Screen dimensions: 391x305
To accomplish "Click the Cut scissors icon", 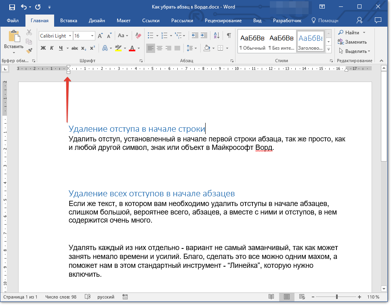I will coord(29,32).
